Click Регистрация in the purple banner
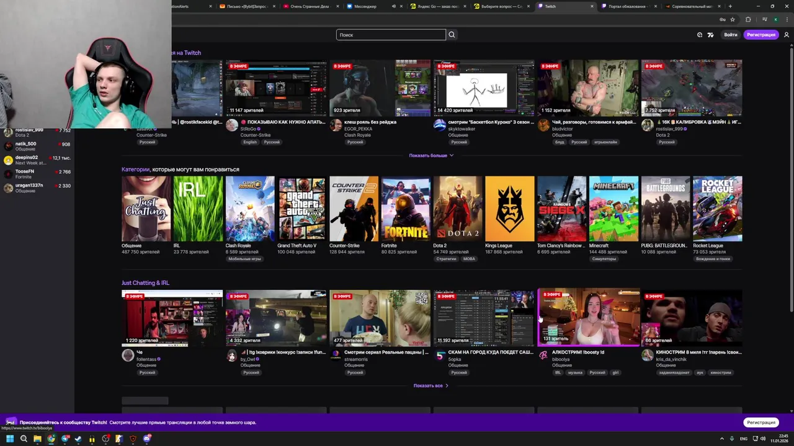 tap(761, 422)
